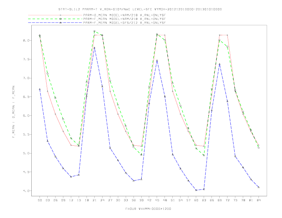This screenshot has width=282, height=218.
Task: Click the y-axis tick value 7.5
Action: tap(26, 59)
